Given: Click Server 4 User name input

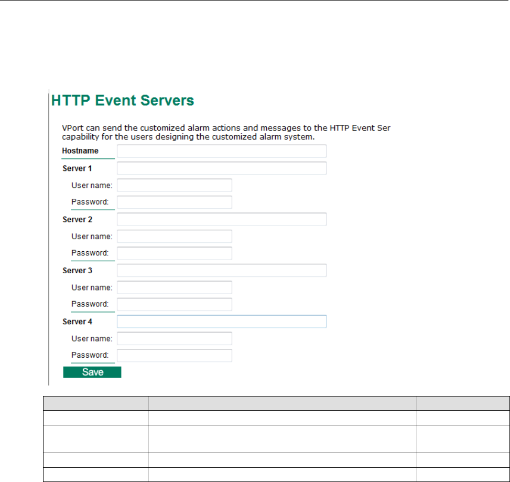Looking at the screenshot, I should [x=174, y=338].
